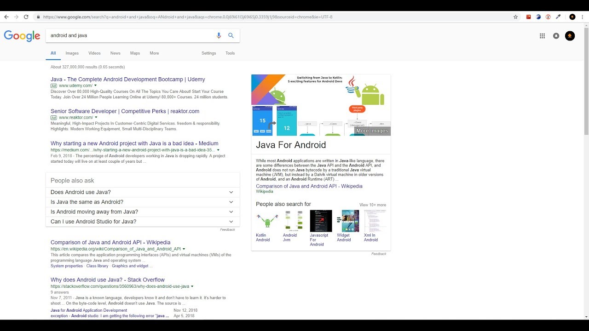Switch to the Images tab
589x331 pixels.
[72, 53]
